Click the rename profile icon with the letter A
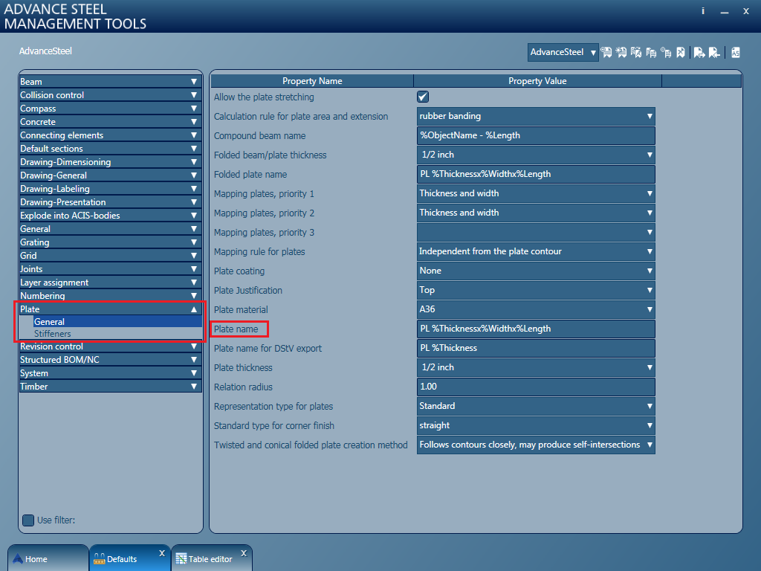The image size is (761, 571). pyautogui.click(x=636, y=52)
